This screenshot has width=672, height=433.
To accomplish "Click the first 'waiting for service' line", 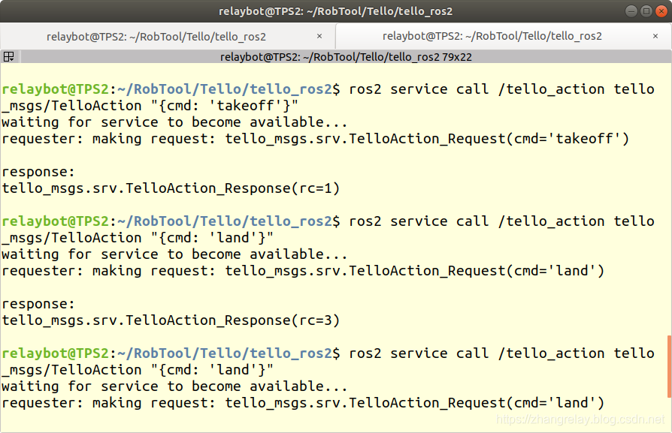I will [174, 122].
